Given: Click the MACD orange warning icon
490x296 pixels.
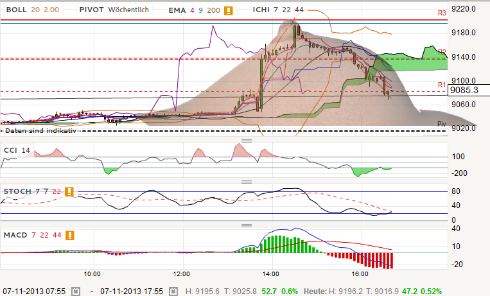Looking at the screenshot, I should (x=70, y=236).
